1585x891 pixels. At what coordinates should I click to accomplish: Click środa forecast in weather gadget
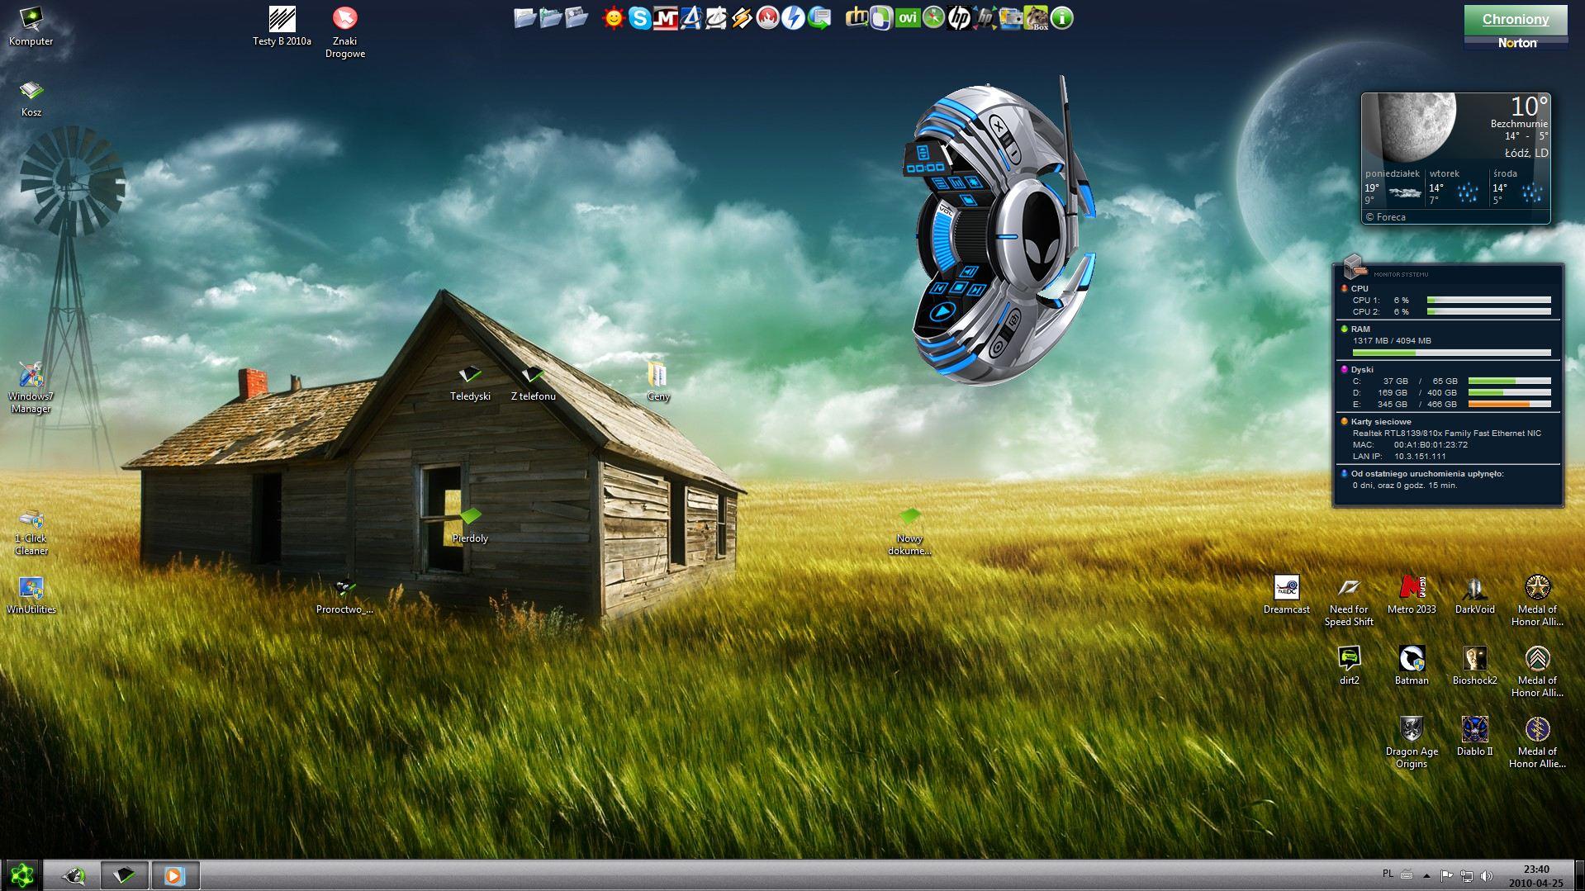point(1518,188)
